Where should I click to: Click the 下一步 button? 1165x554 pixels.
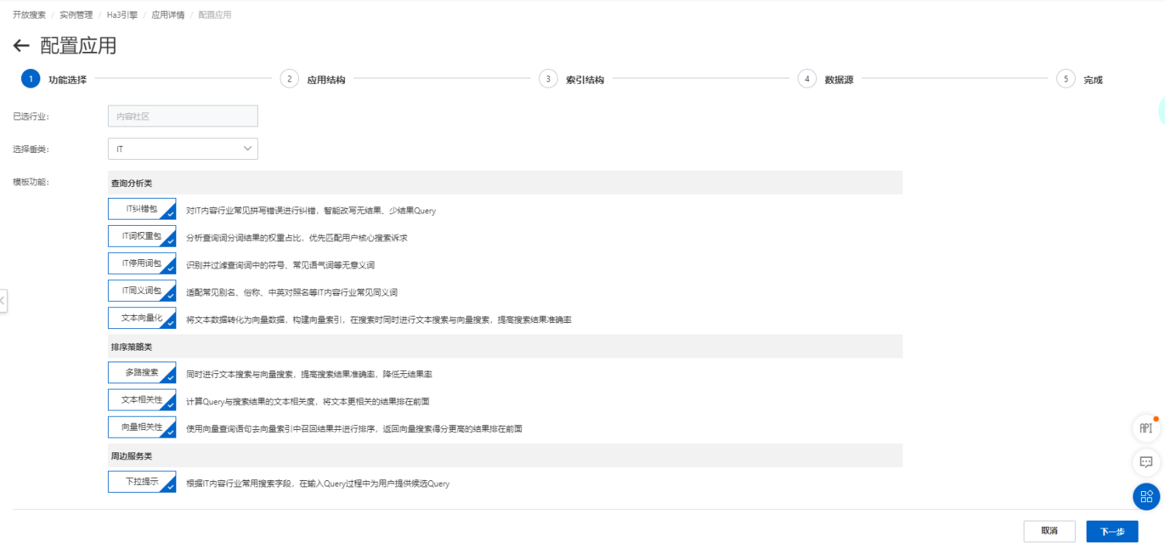(x=1112, y=531)
